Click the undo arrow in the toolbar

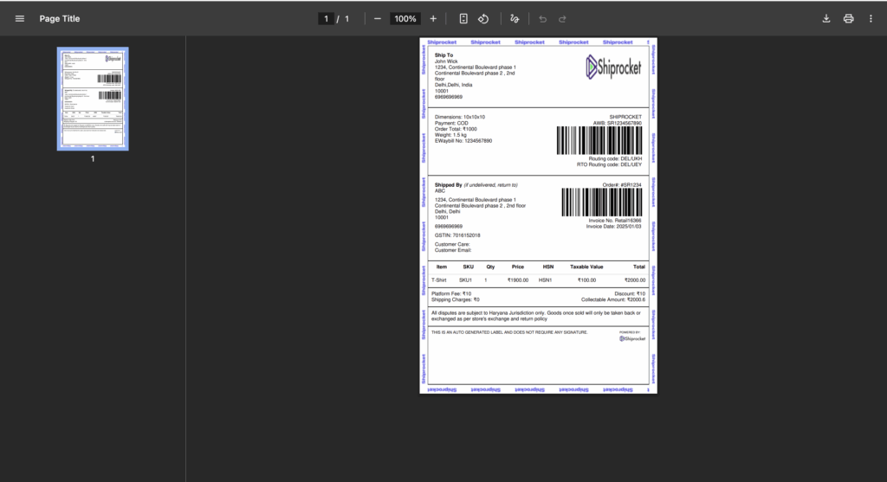[543, 19]
